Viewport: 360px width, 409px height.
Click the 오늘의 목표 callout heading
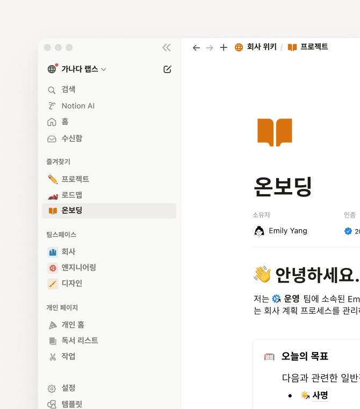305,357
